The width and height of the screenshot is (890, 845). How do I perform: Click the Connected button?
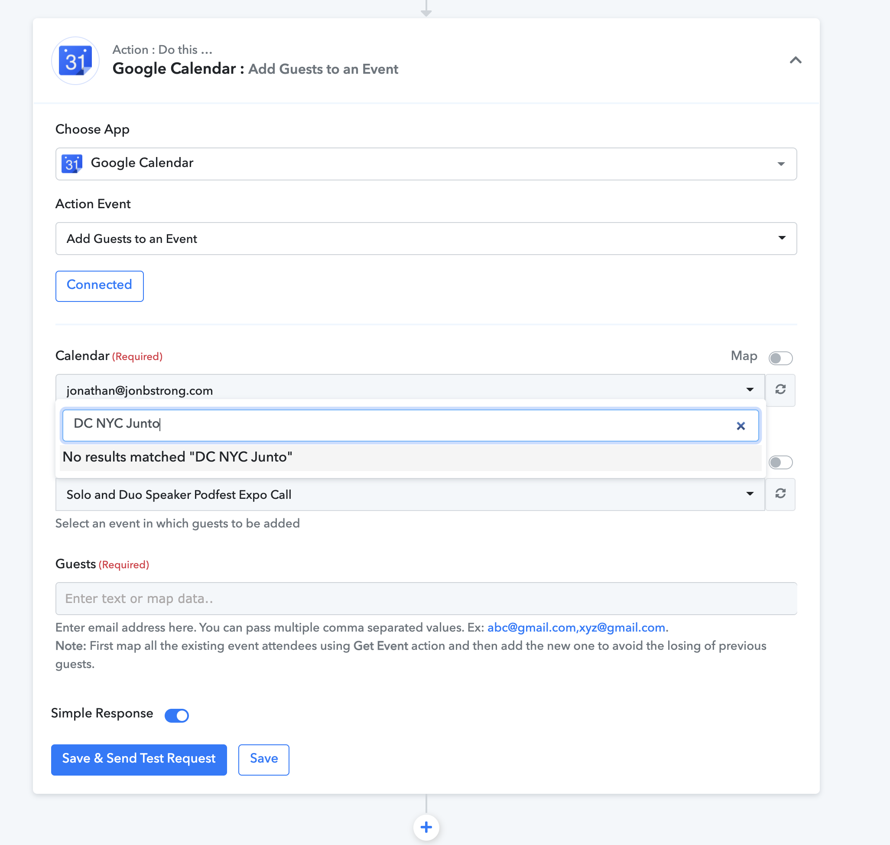point(99,285)
